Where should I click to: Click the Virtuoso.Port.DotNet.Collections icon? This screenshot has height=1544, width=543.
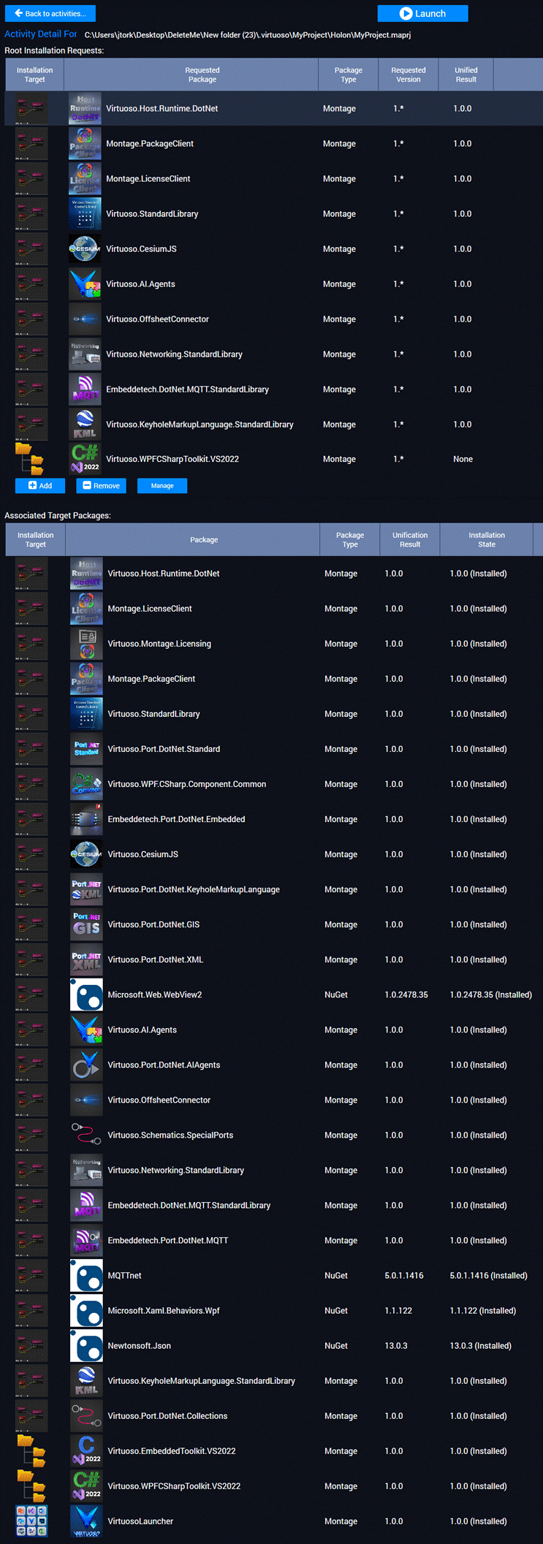pyautogui.click(x=86, y=1415)
